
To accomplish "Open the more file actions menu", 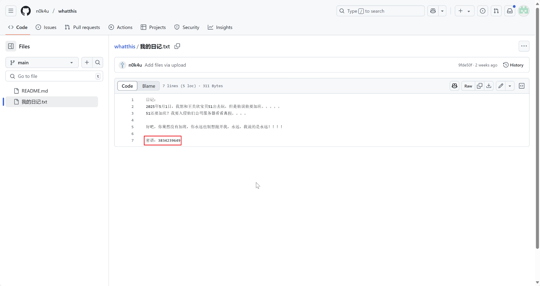I will coord(524,46).
